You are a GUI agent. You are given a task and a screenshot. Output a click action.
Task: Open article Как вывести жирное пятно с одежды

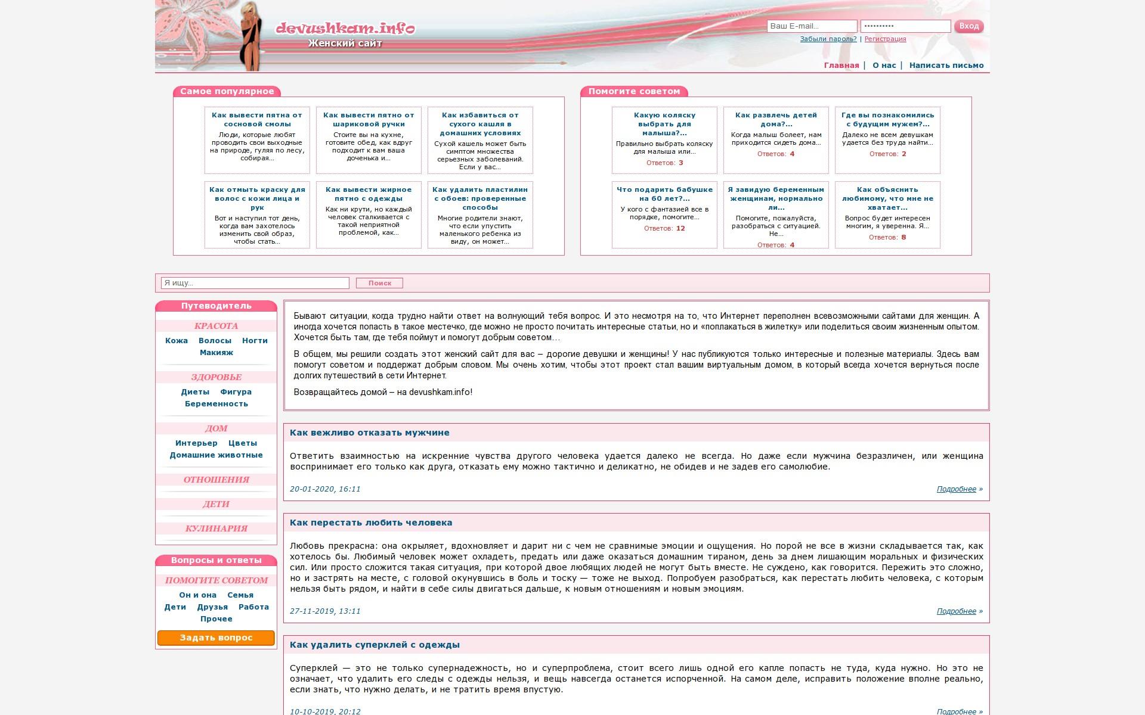pyautogui.click(x=369, y=194)
